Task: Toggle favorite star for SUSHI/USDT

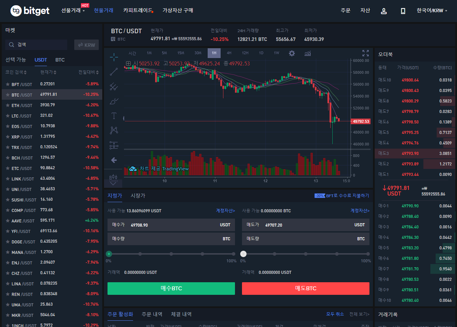Action: pyautogui.click(x=8, y=200)
